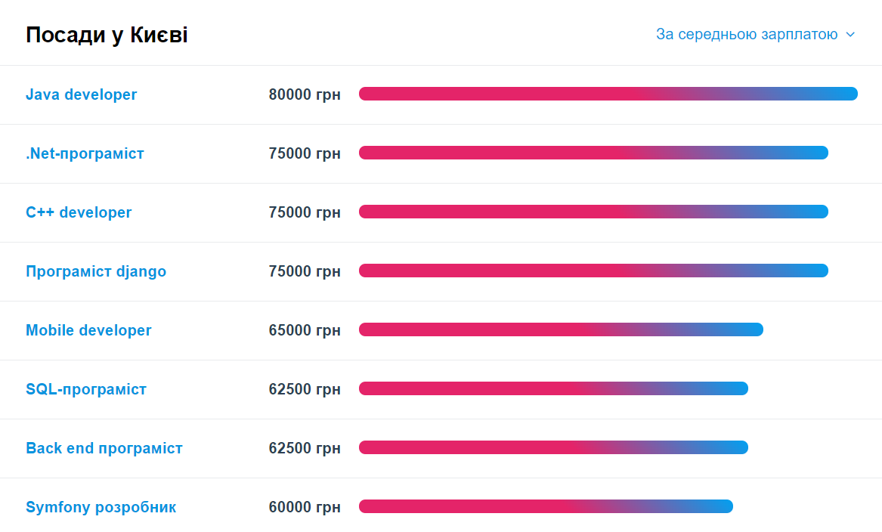The height and width of the screenshot is (532, 882).
Task: Click the 65000 грн salary value
Action: (305, 330)
